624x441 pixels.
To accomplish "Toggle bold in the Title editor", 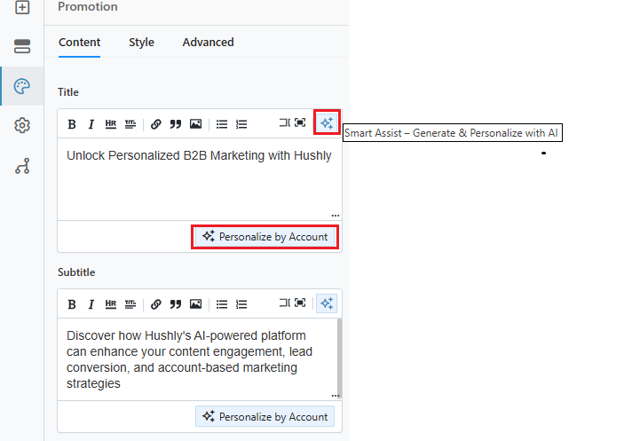I will [x=72, y=124].
